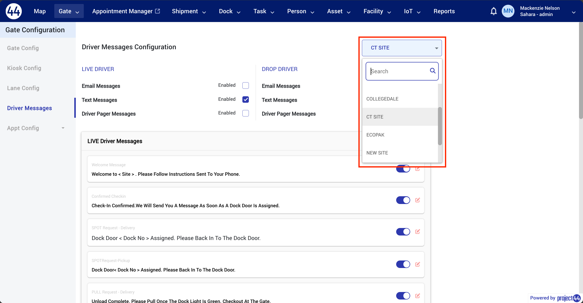Image resolution: width=583 pixels, height=303 pixels.
Task: Expand the Shipment menu
Action: point(189,11)
